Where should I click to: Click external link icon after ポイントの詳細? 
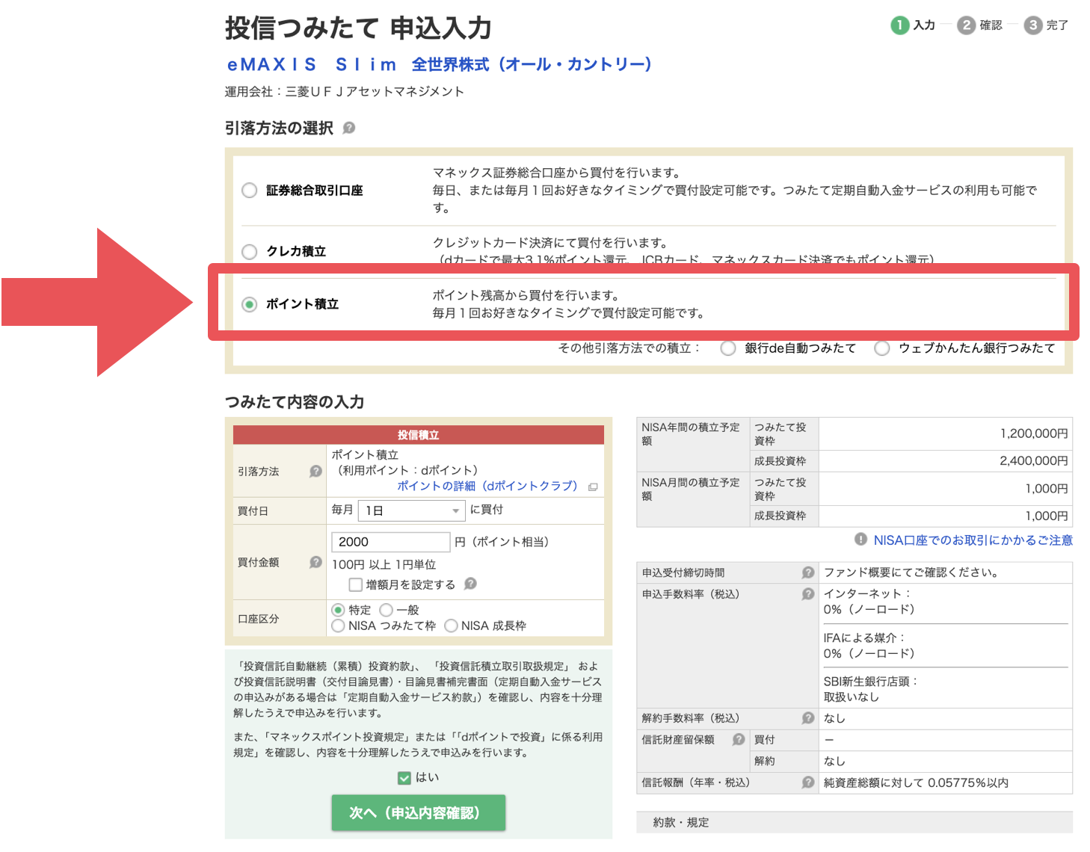pyautogui.click(x=593, y=487)
